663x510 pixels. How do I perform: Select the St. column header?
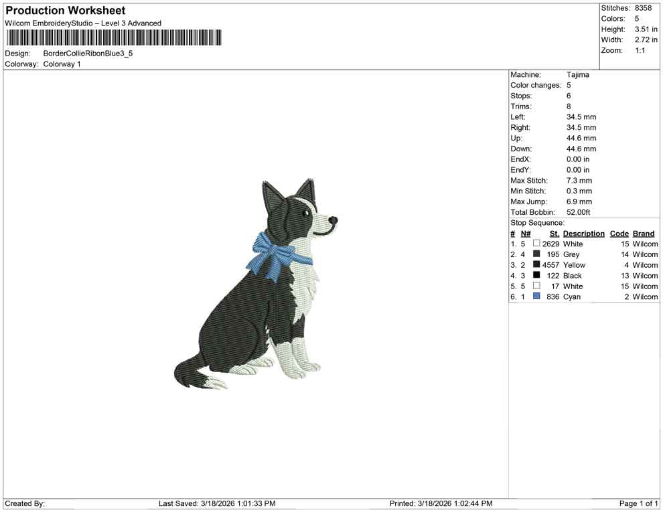coord(554,233)
